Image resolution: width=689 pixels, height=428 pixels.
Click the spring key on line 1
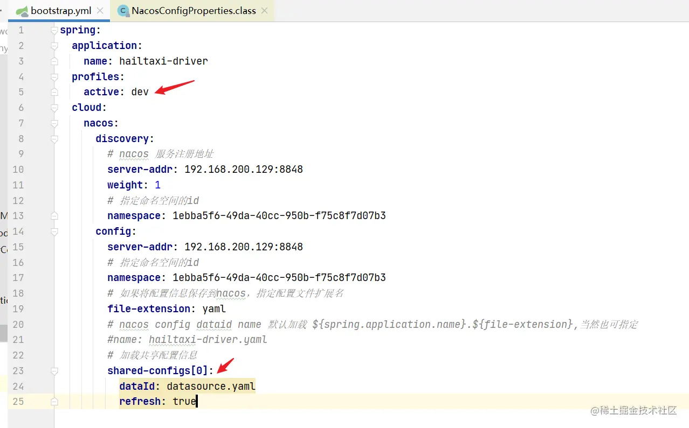pyautogui.click(x=78, y=31)
